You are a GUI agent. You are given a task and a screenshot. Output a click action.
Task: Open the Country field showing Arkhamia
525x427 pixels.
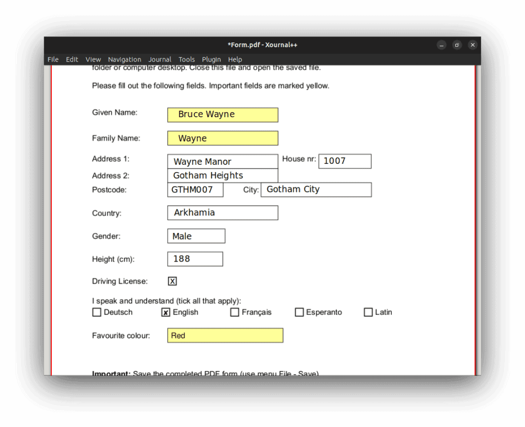(223, 212)
